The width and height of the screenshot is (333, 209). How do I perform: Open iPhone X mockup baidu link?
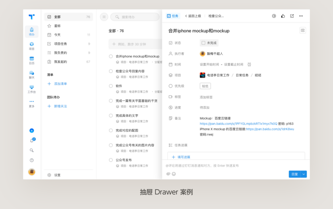(x=270, y=129)
